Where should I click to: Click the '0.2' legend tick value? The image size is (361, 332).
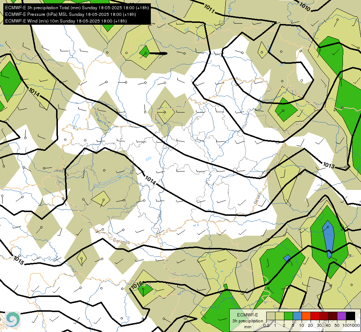[x=266, y=325]
